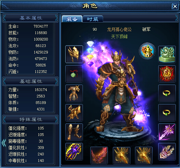This screenshot has height=168, width=180.
Task: Close the 角色 character window
Action: (175, 6)
